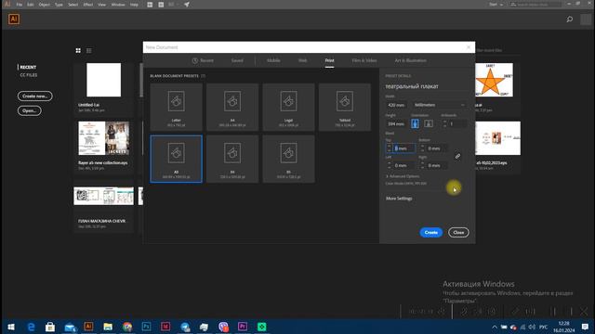595x334 pixels.
Task: Open the Window menu
Action: coord(118,5)
